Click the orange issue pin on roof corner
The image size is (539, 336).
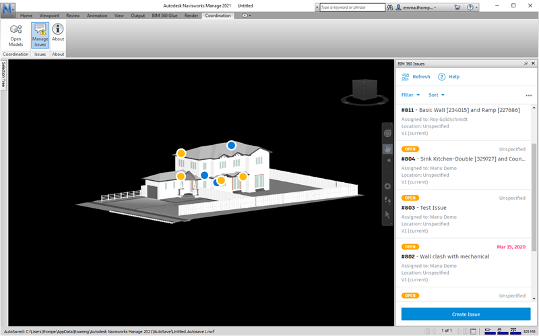(181, 153)
